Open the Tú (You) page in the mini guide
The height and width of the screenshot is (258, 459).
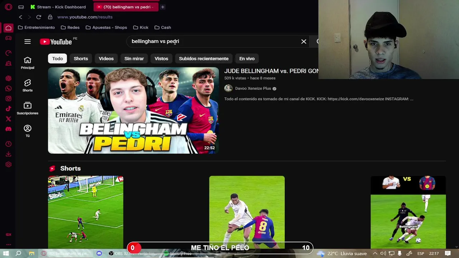28,131
